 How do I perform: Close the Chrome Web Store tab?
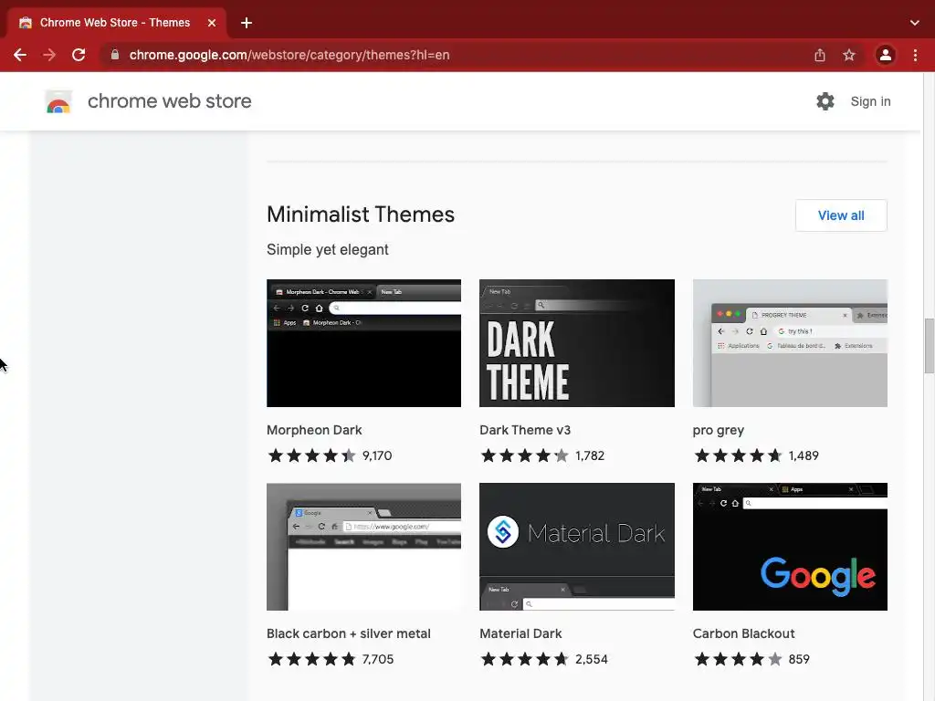click(212, 23)
